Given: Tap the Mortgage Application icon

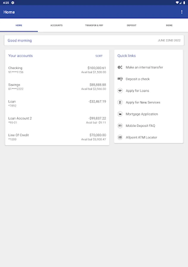Looking at the screenshot, I should coord(120,114).
